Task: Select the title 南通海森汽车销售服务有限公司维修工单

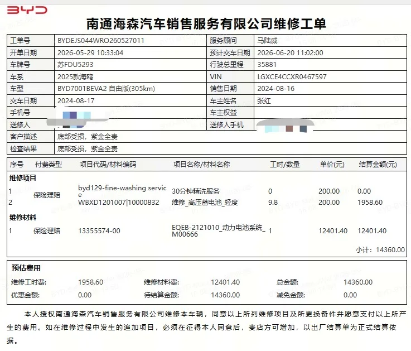Action: pyautogui.click(x=206, y=23)
